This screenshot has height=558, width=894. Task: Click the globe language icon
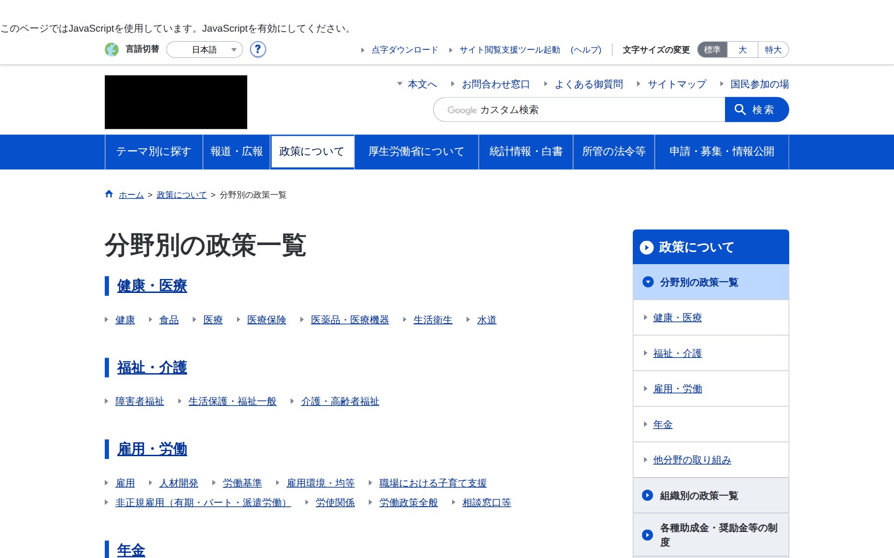pos(112,49)
